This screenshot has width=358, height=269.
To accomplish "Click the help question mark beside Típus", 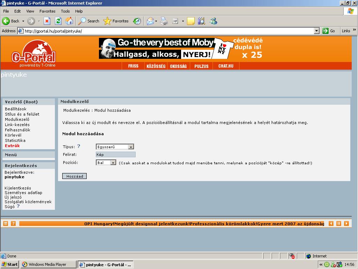I will point(79,146).
